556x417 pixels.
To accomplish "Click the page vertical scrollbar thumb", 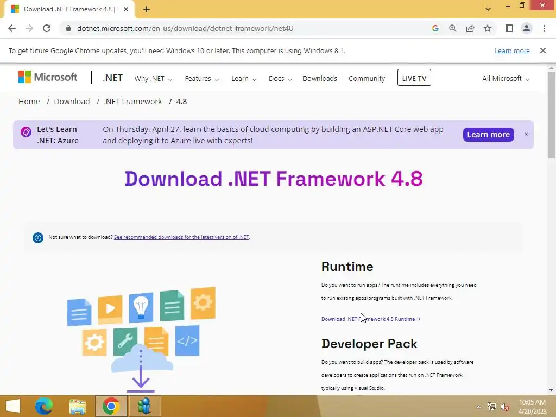I will 551,114.
